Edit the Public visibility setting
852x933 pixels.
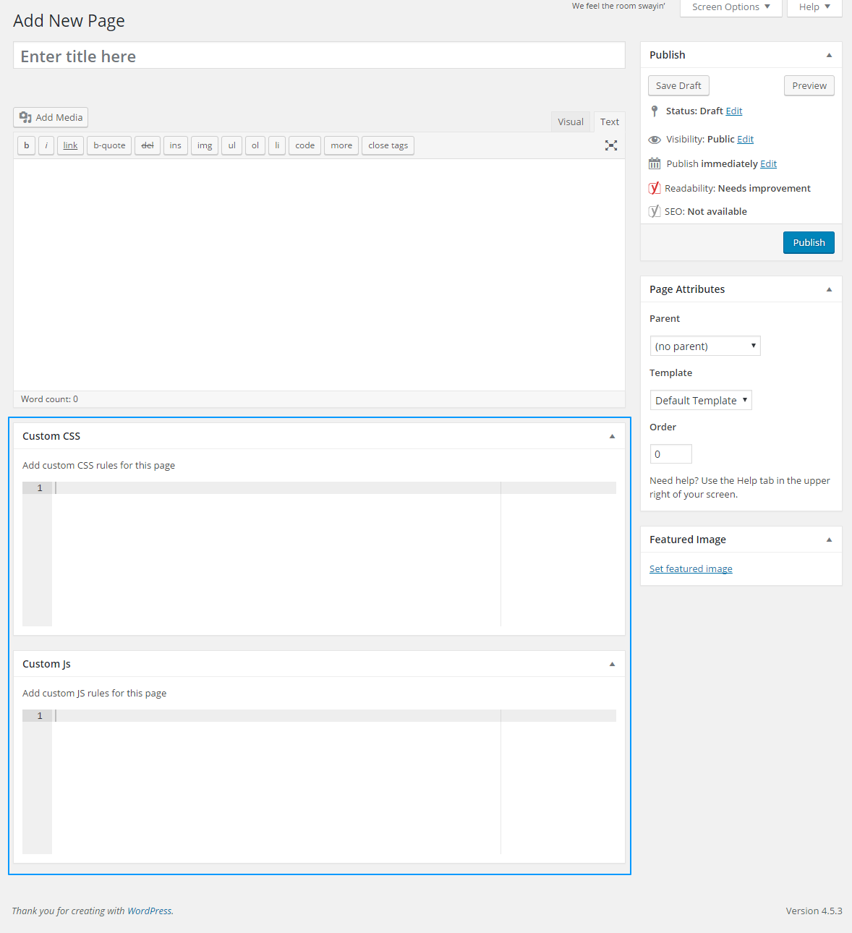coord(746,139)
